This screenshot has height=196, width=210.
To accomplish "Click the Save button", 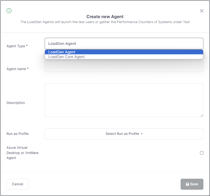I will pyautogui.click(x=192, y=184).
